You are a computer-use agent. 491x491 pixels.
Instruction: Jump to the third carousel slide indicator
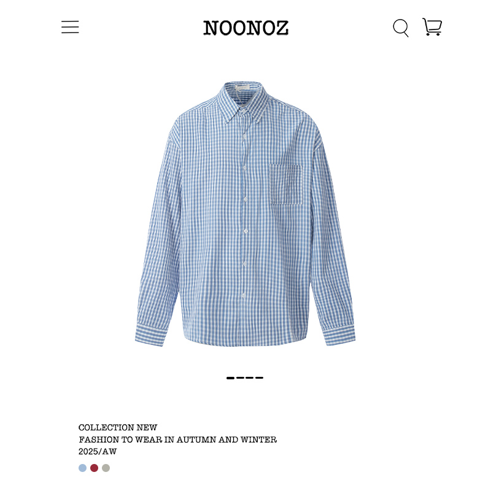[x=250, y=378]
